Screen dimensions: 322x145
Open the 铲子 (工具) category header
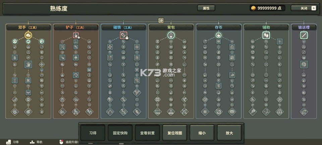click(x=76, y=27)
